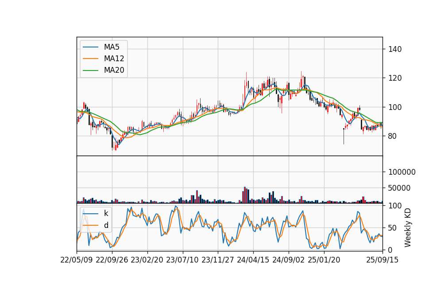Viewport: 425px width, 306px height.
Task: Click the 140 price axis label
Action: click(x=395, y=49)
